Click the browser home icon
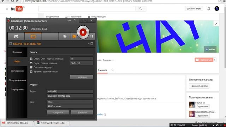226x127 pixels. pyautogui.click(x=17, y=1)
